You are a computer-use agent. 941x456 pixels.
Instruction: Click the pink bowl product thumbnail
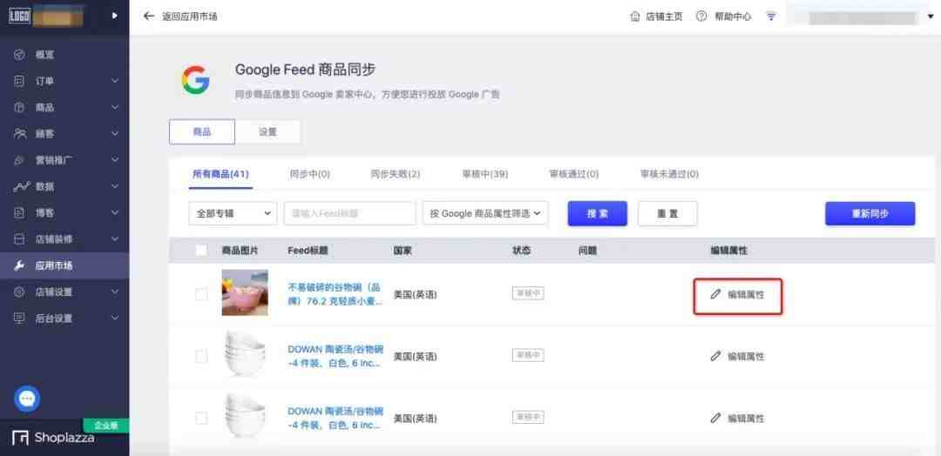(x=245, y=292)
